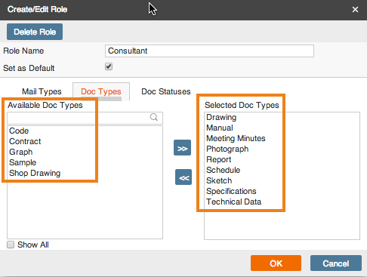Toggle the Set as Default checkbox
Viewport: 367px width, 277px height.
coord(109,66)
